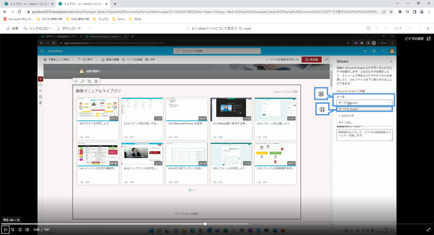Screen dimensions: 434x235
Task: Switch to the first SGプラス browser tab
Action: tap(29, 4)
